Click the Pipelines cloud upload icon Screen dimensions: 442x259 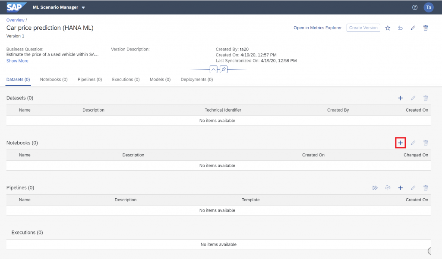388,188
